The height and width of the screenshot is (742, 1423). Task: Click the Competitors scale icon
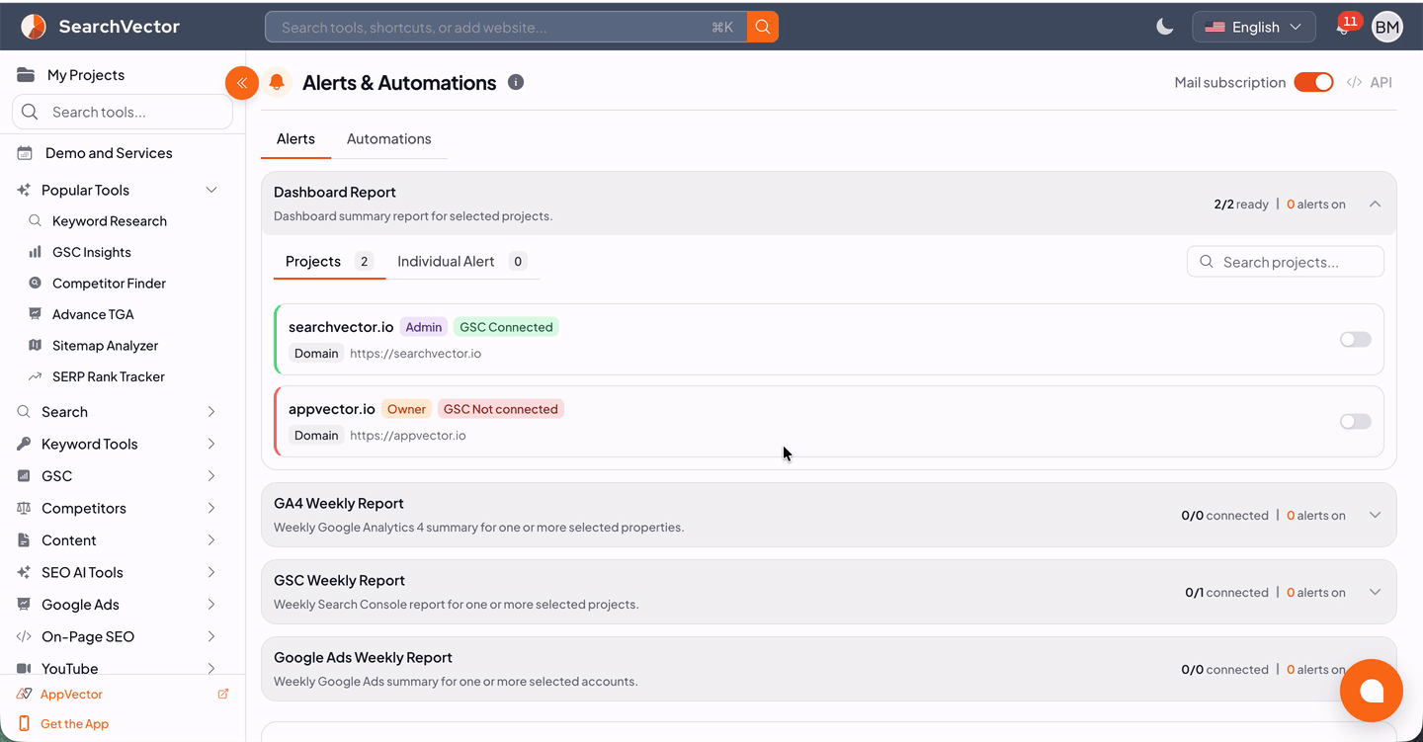(24, 508)
